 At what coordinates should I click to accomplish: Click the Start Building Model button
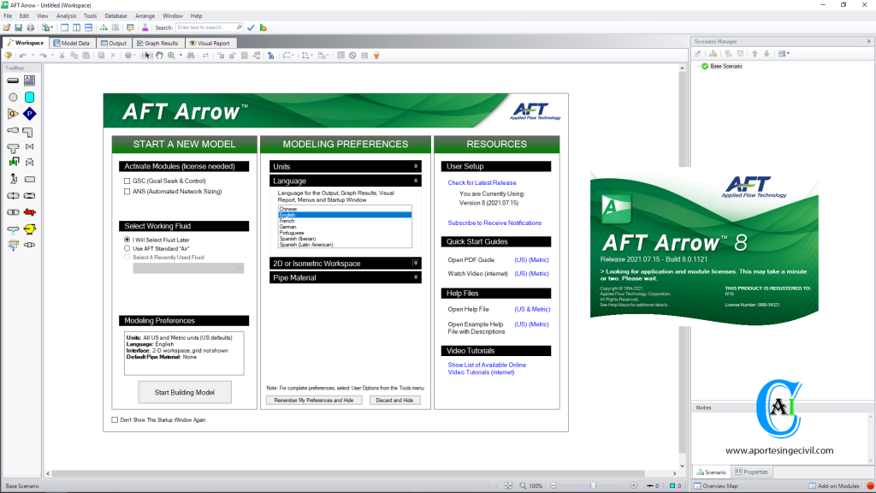coord(184,392)
